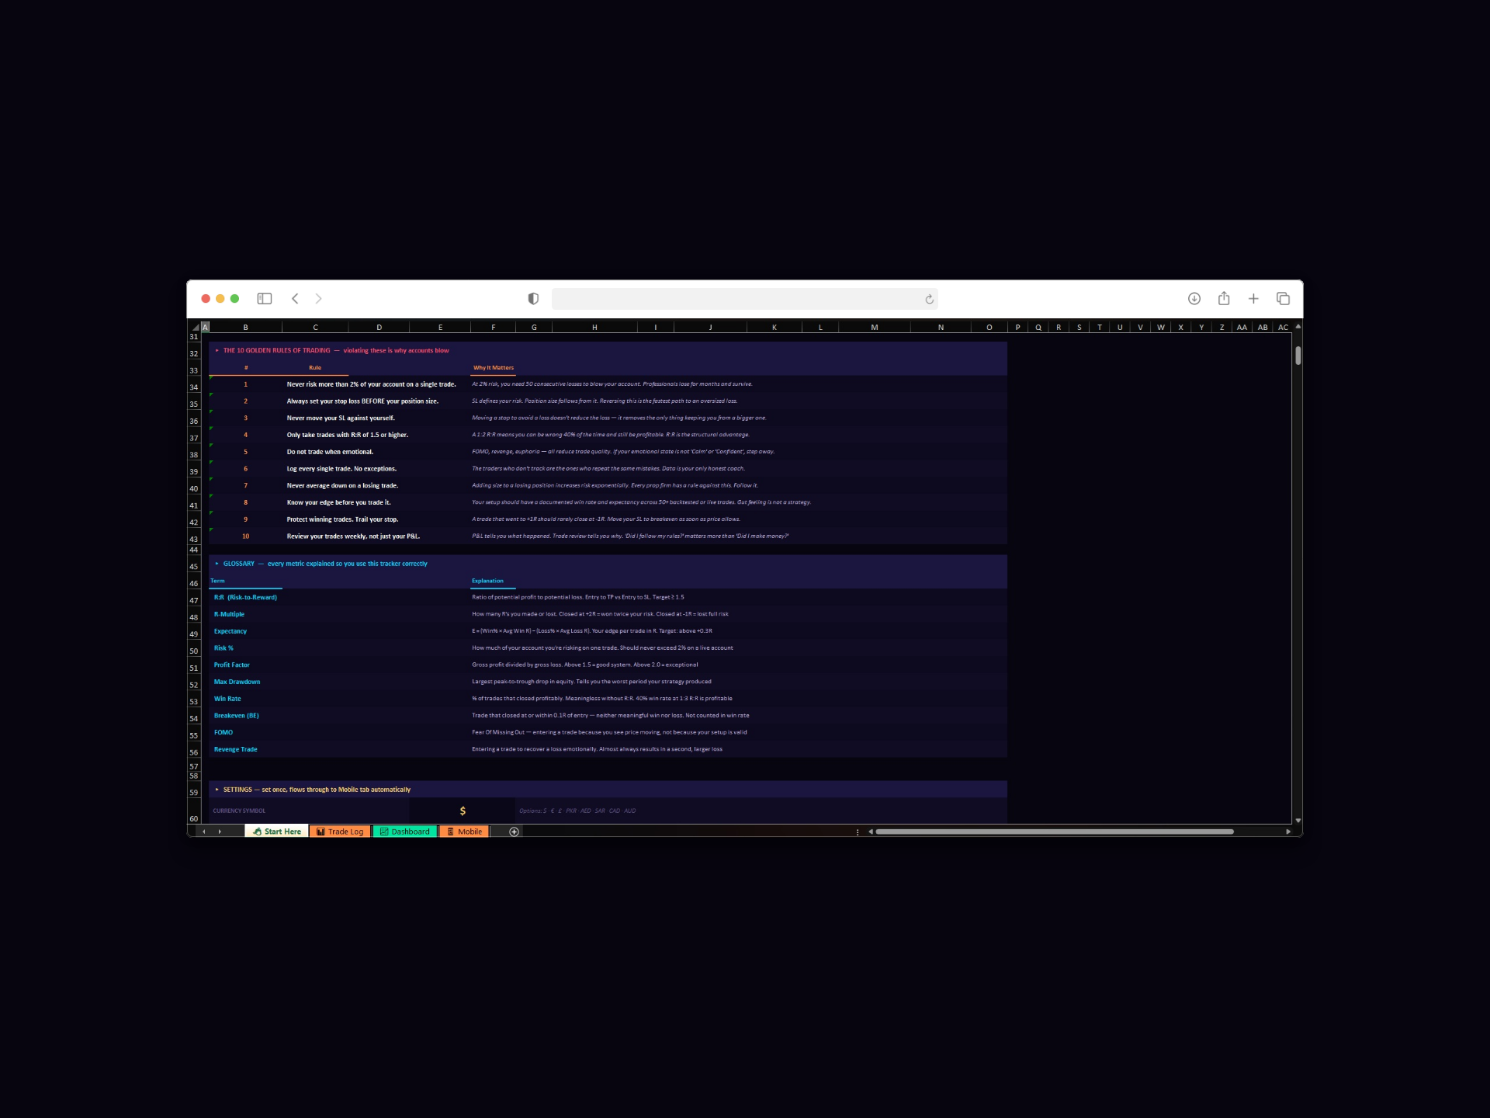The height and width of the screenshot is (1118, 1490).
Task: Open the Downloads icon in the toolbar
Action: [x=1194, y=298]
